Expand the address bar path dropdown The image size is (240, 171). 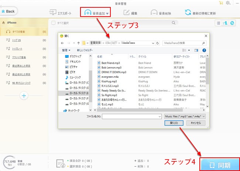[x=153, y=43]
